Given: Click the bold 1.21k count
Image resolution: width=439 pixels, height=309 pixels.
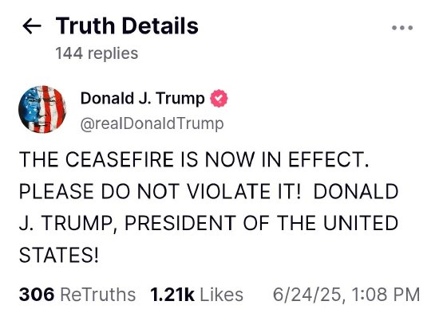Looking at the screenshot, I should (172, 295).
